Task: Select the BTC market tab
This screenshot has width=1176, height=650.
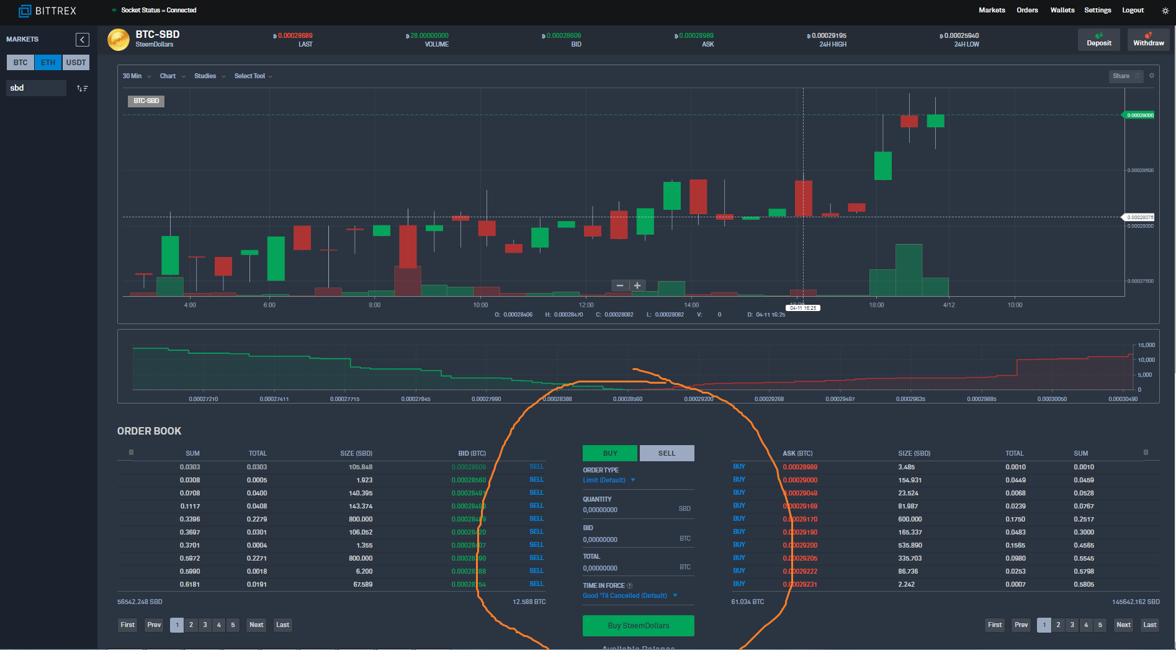Action: tap(20, 63)
